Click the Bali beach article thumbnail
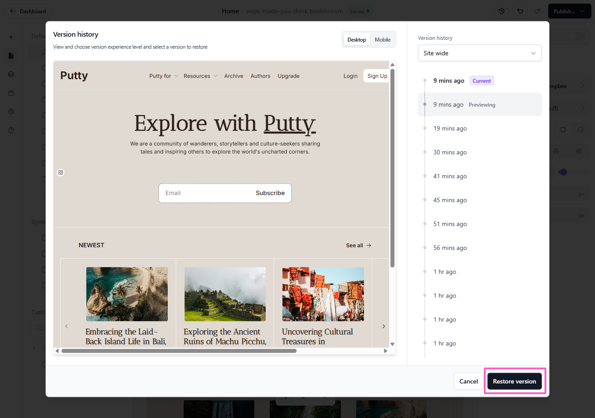This screenshot has width=595, height=418. coord(127,294)
